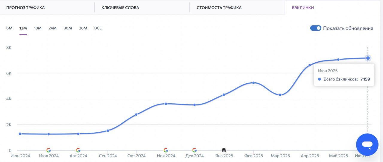Set range to 24M

[52, 28]
